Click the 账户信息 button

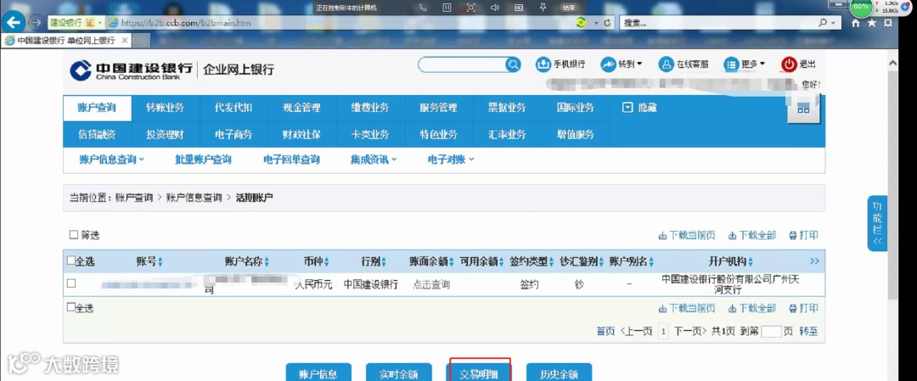pyautogui.click(x=318, y=373)
